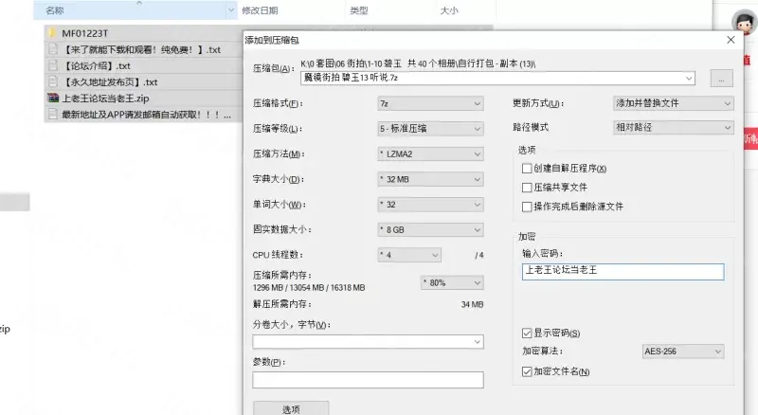Click the browse "..." button for archive path
758x415 pixels.
(x=722, y=80)
